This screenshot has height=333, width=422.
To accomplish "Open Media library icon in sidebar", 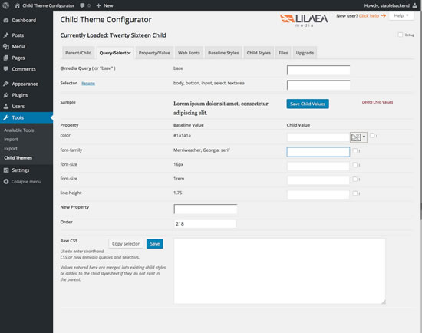I will tap(6, 47).
